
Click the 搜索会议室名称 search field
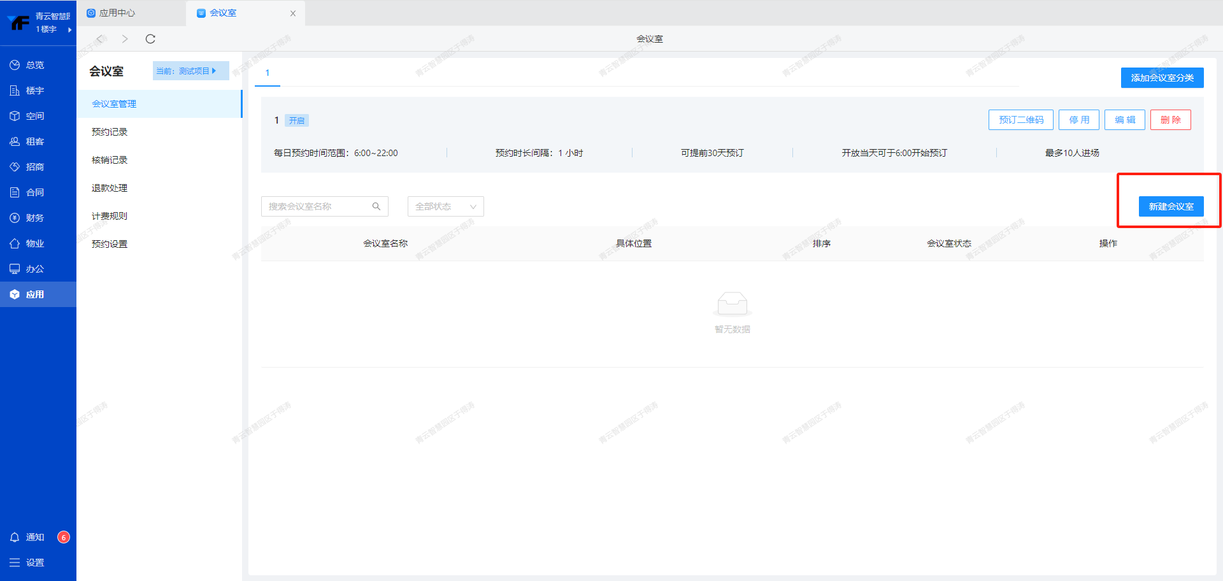click(315, 206)
